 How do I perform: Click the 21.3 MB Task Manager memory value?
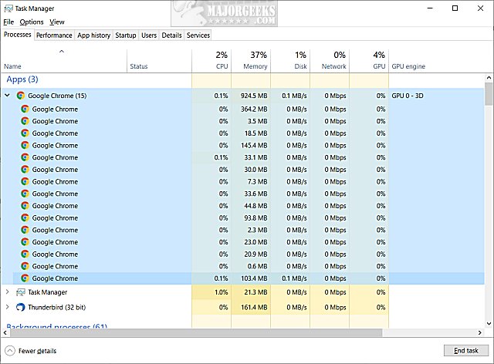[x=255, y=292]
